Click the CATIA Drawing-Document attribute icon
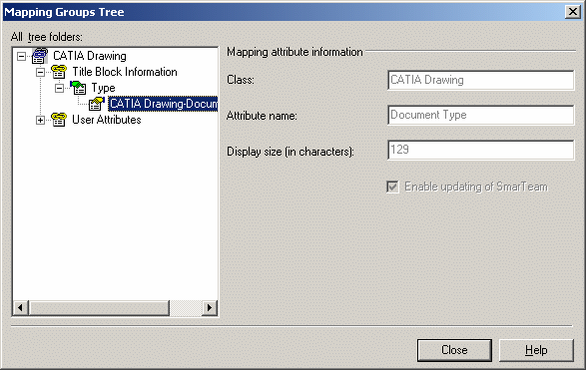The width and height of the screenshot is (586, 370). click(97, 104)
